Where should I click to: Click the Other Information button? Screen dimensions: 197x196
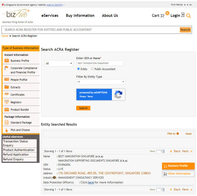[178, 174]
